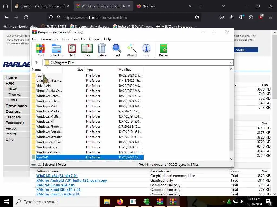Click scroll down arrow in WinRAR list
277x207 pixels.
pos(231,159)
